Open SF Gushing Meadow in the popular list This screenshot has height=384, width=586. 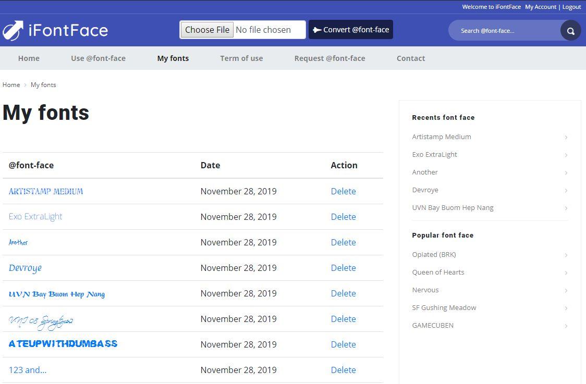pos(444,308)
